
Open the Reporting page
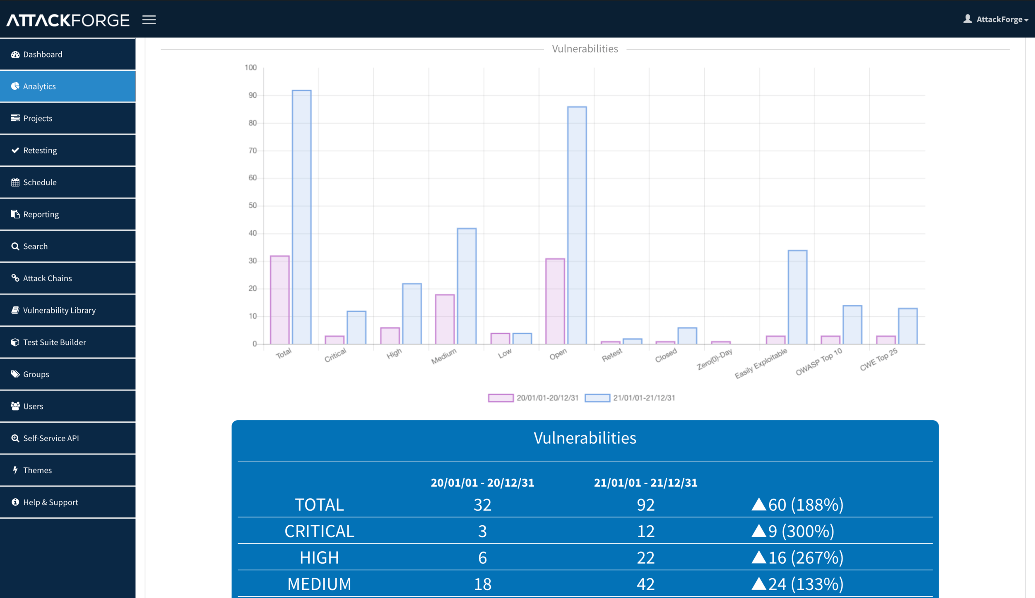(x=41, y=214)
